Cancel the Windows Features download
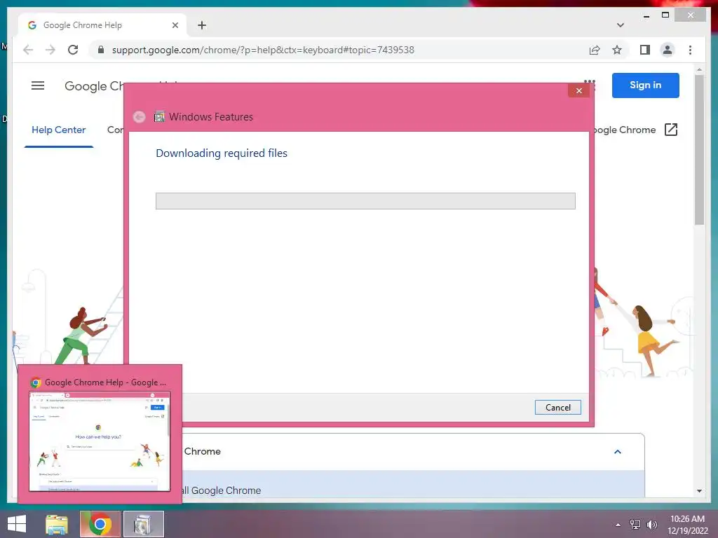This screenshot has height=538, width=718. click(x=557, y=407)
